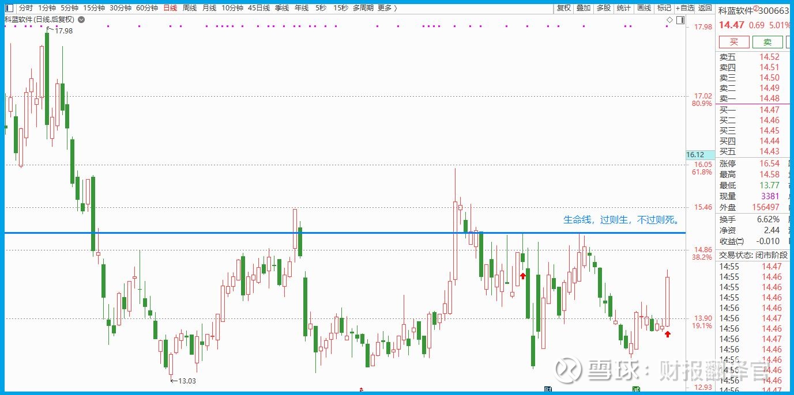Viewport: 794px width, 395px height.
Task: Select the 30分钟 period tab
Action: 121,8
